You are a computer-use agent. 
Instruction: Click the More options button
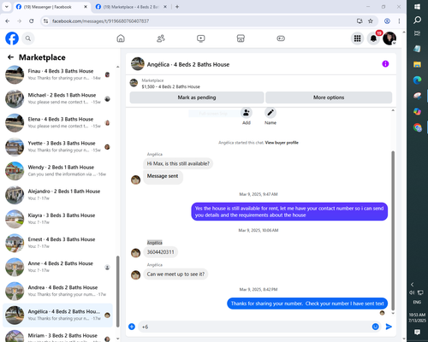[x=329, y=97]
